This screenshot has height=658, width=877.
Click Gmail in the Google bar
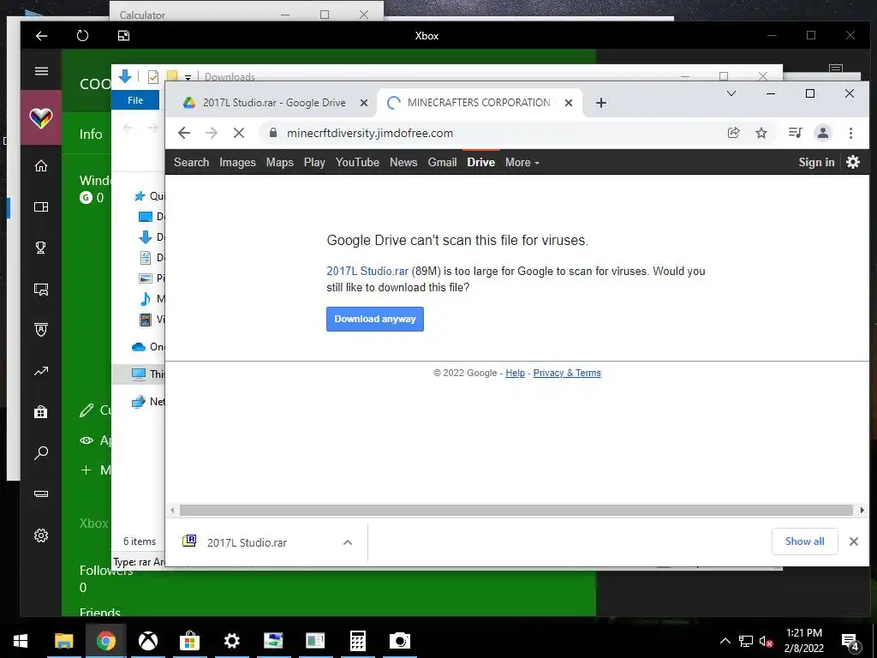[x=443, y=162]
